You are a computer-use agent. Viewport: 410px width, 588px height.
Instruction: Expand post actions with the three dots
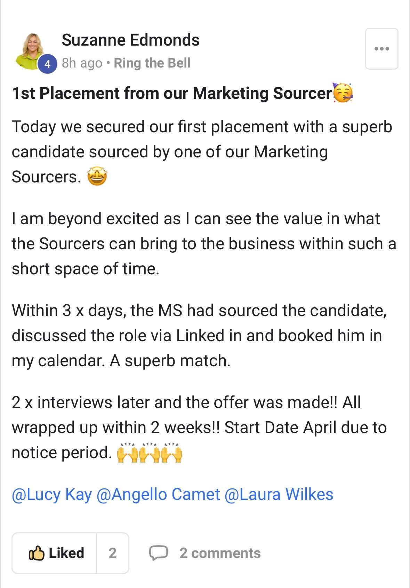(x=382, y=49)
